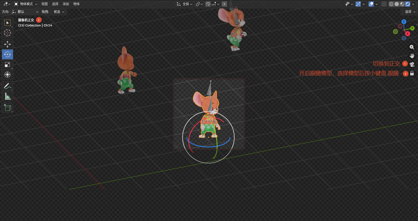Pick the Rotate tool
418x221 pixels.
point(7,54)
